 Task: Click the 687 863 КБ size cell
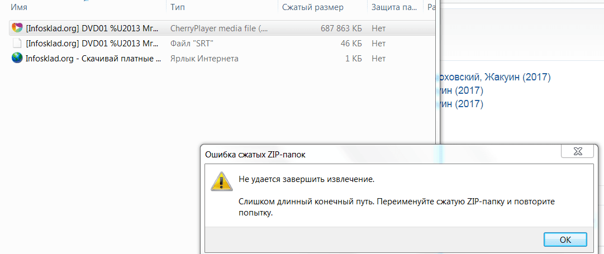tap(341, 28)
